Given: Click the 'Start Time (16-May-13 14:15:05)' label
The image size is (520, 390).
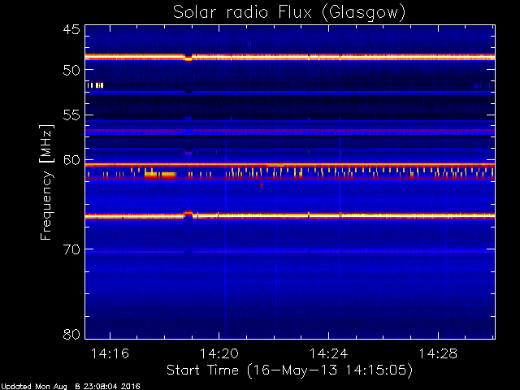Looking at the screenshot, I should [289, 370].
